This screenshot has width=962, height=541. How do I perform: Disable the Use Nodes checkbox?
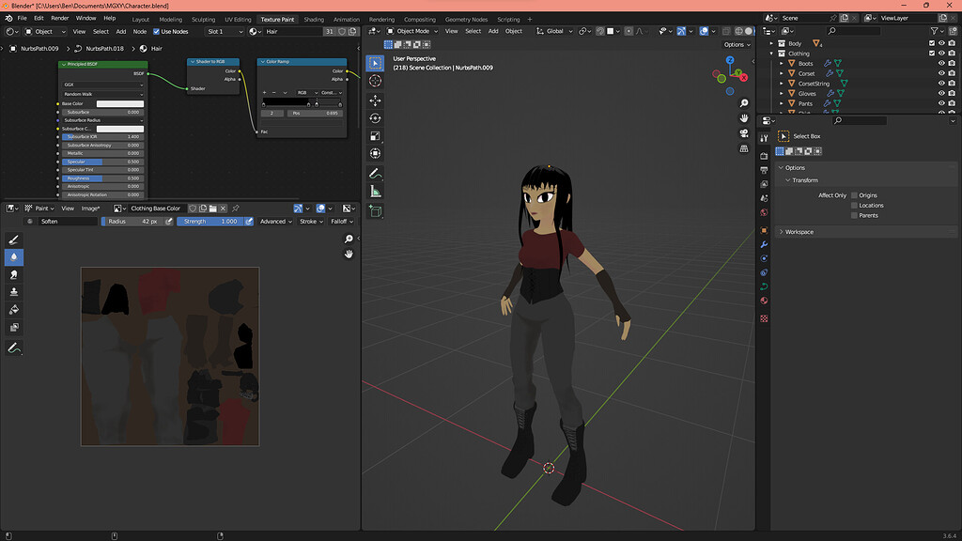click(x=156, y=31)
